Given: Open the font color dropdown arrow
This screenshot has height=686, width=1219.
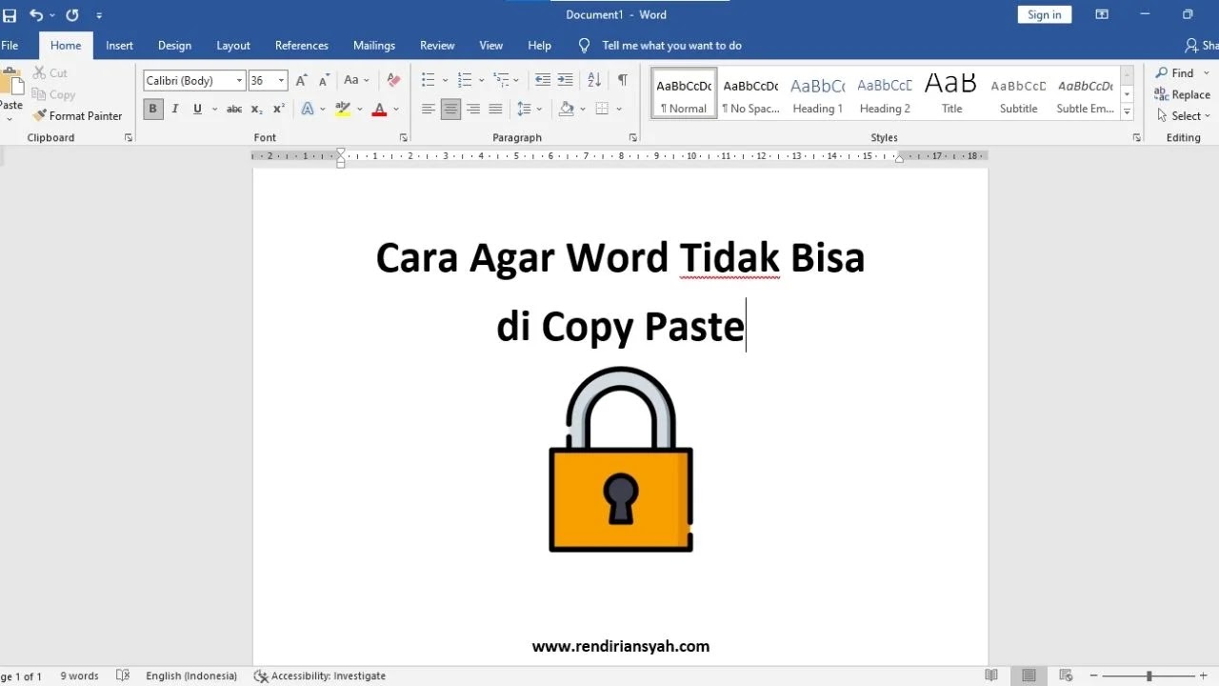Looking at the screenshot, I should point(395,109).
